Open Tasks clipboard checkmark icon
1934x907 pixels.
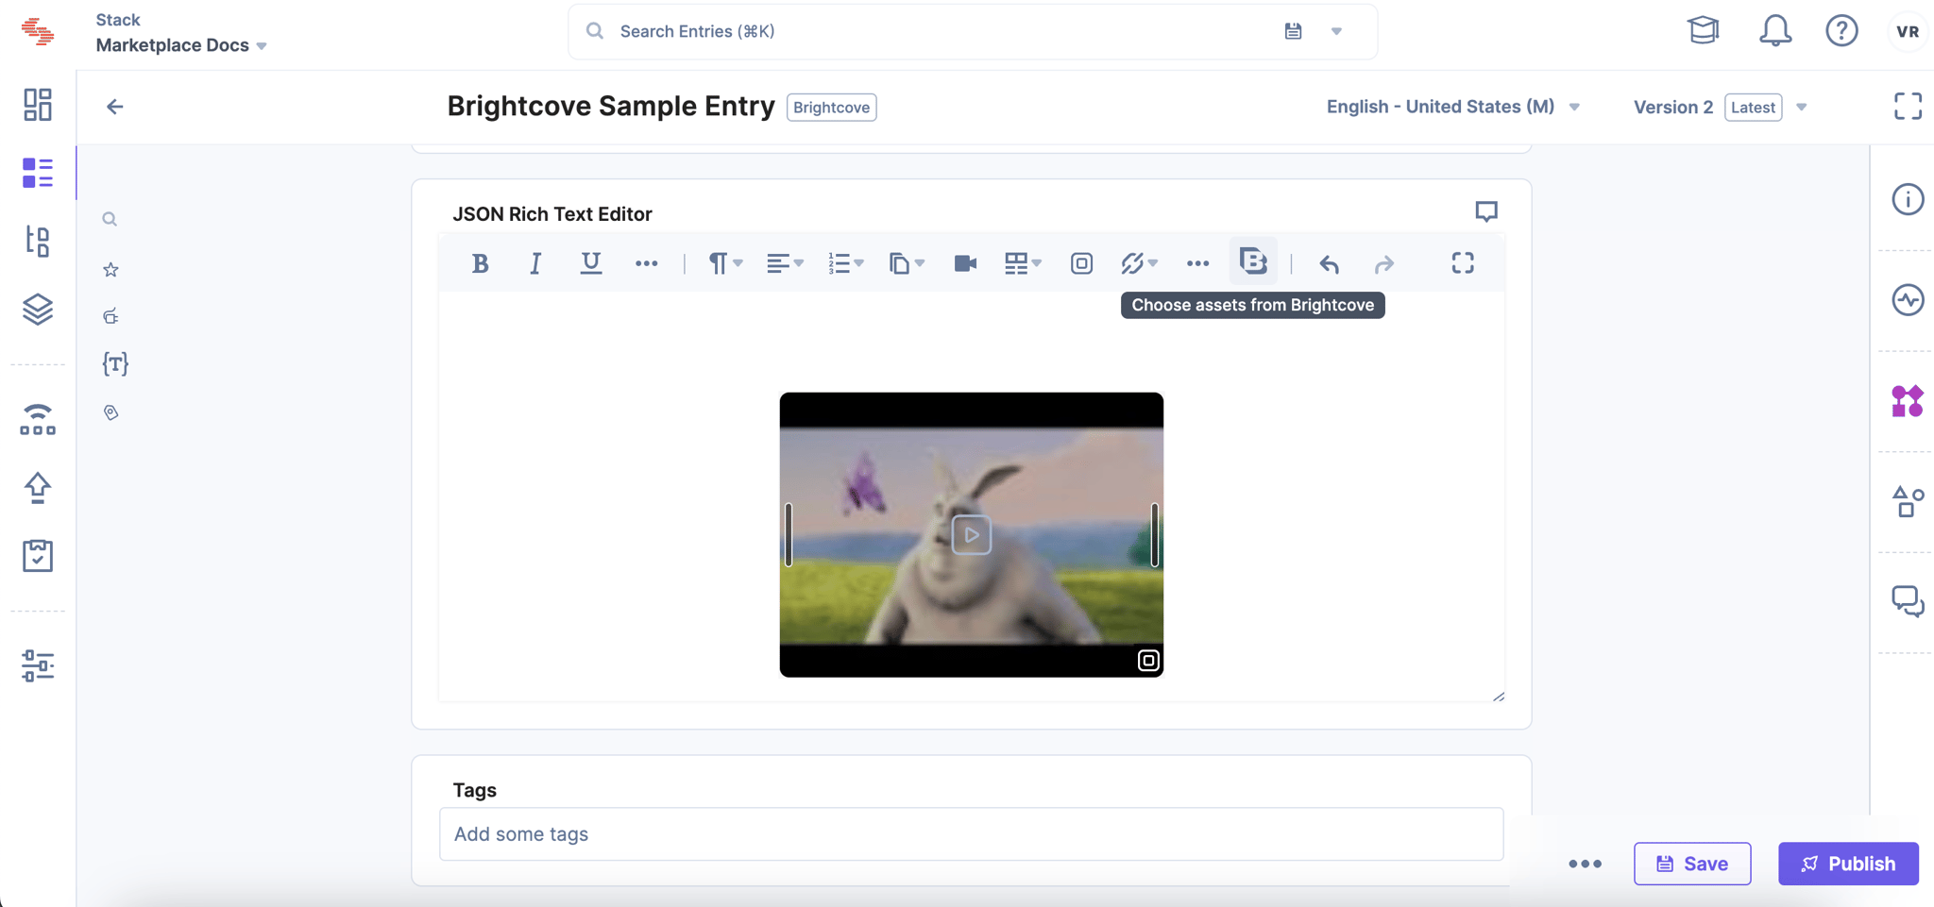click(38, 555)
